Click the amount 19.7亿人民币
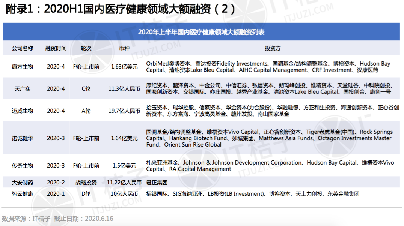Image resolution: width=404 pixels, height=226 pixels. coord(124,111)
